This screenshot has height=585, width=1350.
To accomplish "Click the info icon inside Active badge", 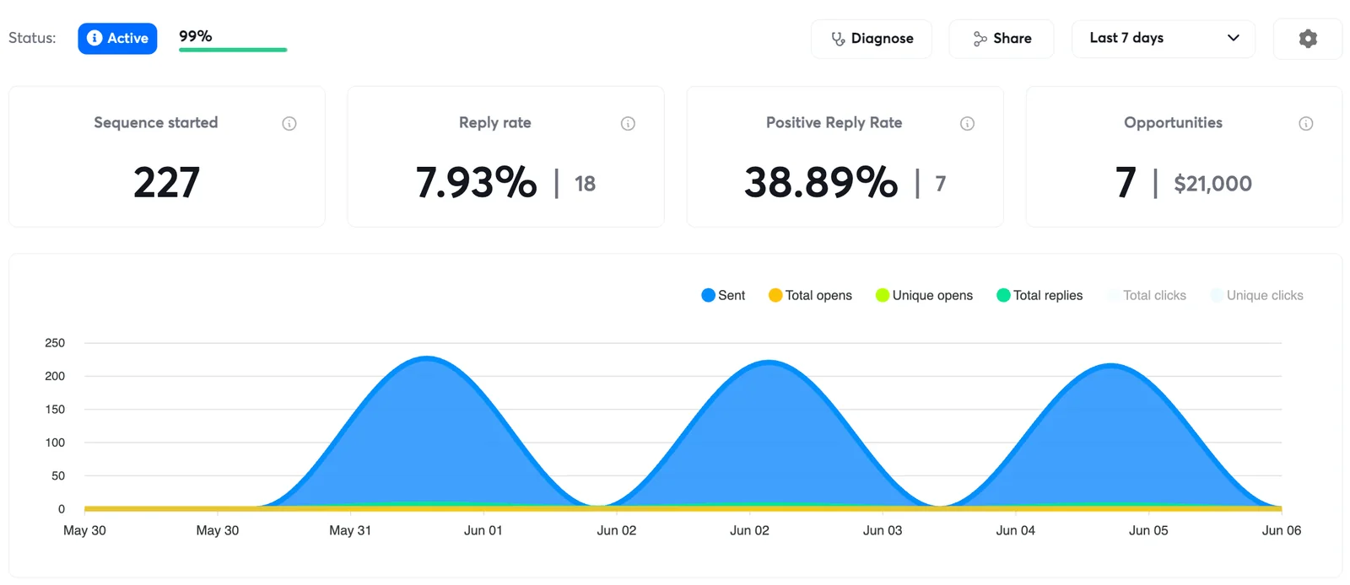I will [x=94, y=38].
